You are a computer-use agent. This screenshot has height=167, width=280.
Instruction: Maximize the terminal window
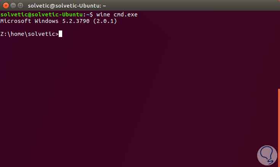[20, 6]
